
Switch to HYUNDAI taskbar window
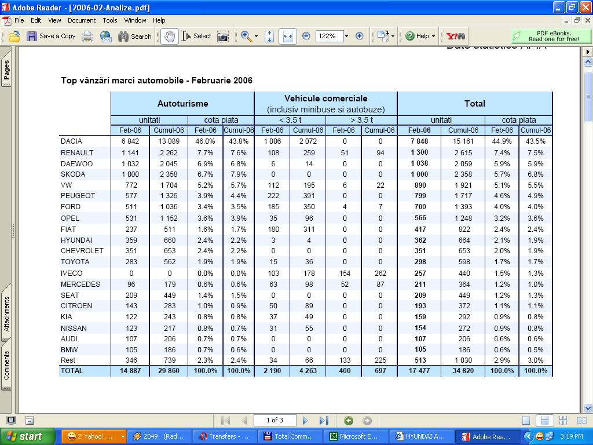pyautogui.click(x=421, y=436)
